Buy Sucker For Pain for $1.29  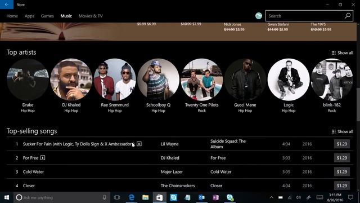click(342, 144)
